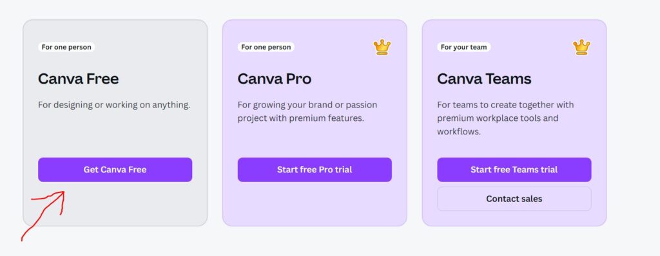Click empty space below Start free Pro trial button

click(x=315, y=204)
